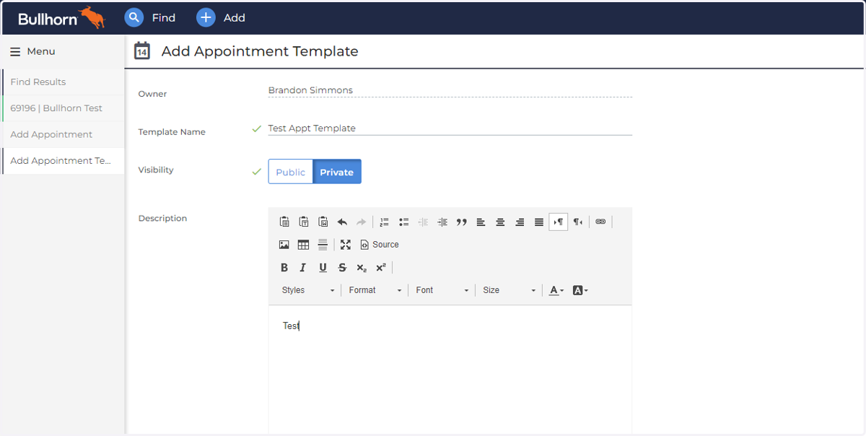The image size is (866, 436).
Task: Click Paste as plain text icon
Action: 304,222
